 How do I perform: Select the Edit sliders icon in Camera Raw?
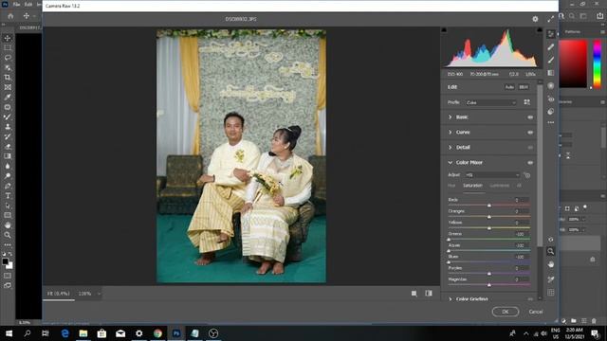pyautogui.click(x=551, y=34)
